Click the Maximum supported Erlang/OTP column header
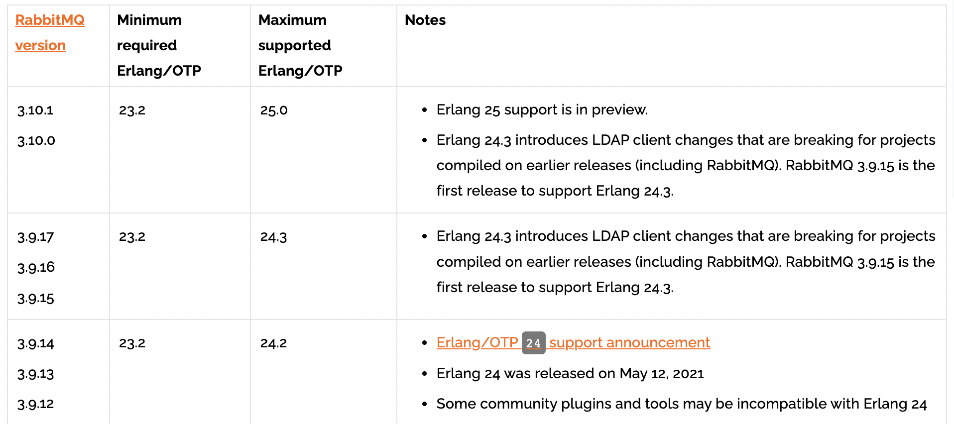The height and width of the screenshot is (424, 954). (300, 45)
